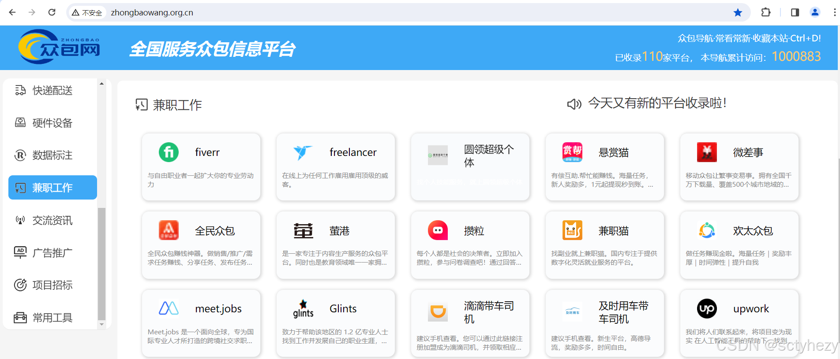Viewport: 840px width, 359px height.
Task: Select 快递配送 in the sidebar
Action: (x=52, y=90)
